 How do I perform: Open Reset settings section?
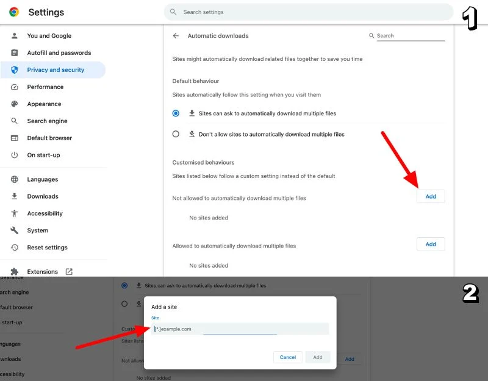(x=48, y=247)
